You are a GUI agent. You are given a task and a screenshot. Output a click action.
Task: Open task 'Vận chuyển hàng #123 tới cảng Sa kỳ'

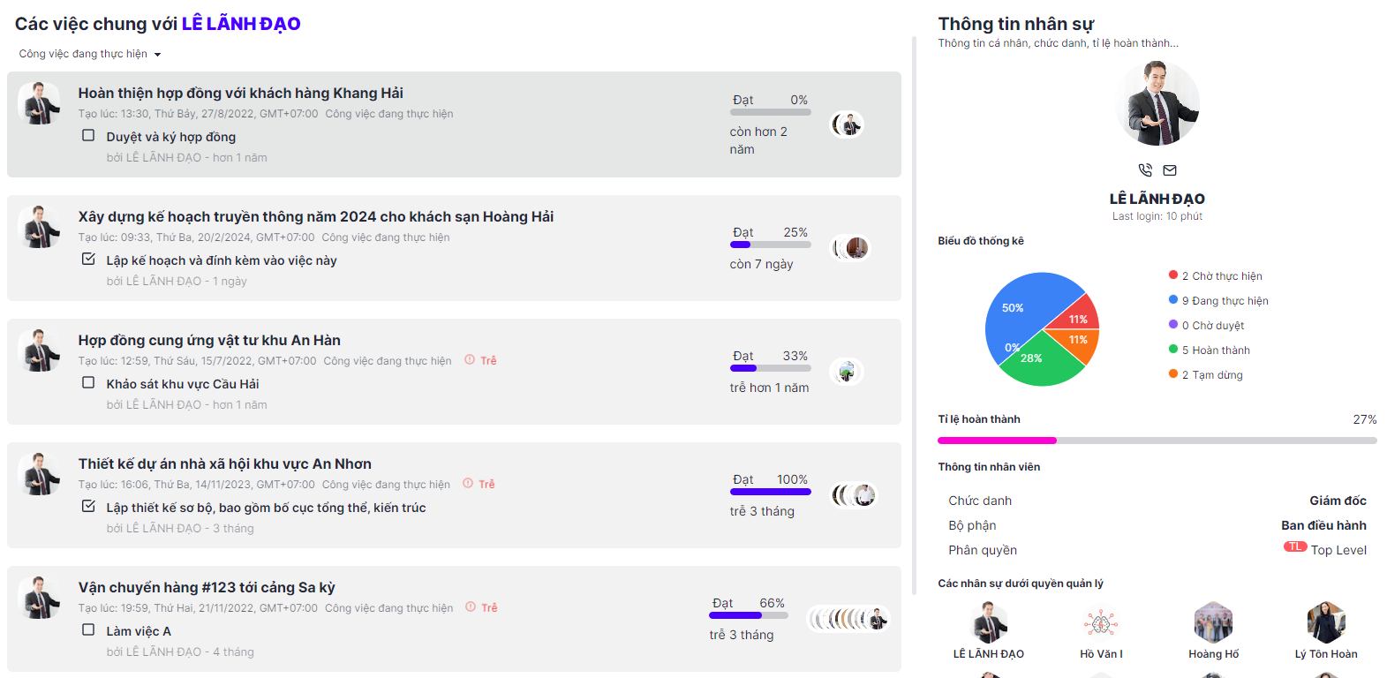click(x=207, y=587)
